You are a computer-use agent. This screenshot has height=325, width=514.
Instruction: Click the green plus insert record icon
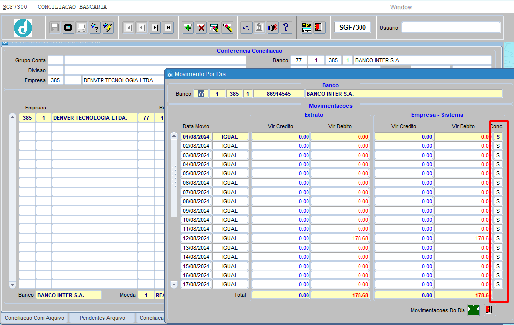[188, 28]
